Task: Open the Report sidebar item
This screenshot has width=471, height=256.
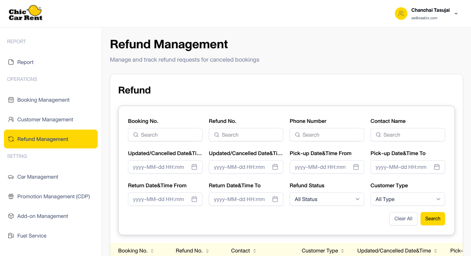Action: [51, 62]
